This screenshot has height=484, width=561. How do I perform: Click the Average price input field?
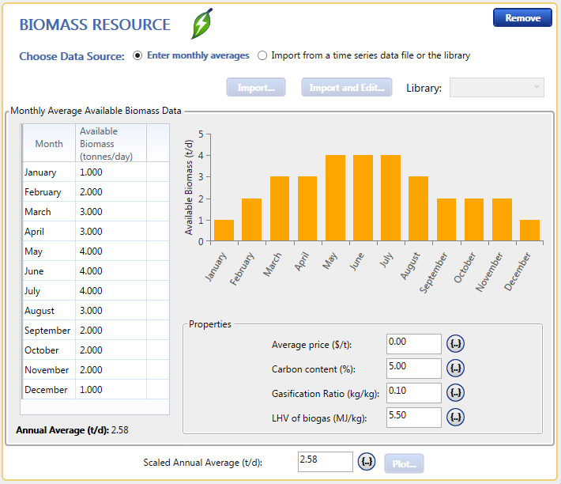tap(413, 344)
